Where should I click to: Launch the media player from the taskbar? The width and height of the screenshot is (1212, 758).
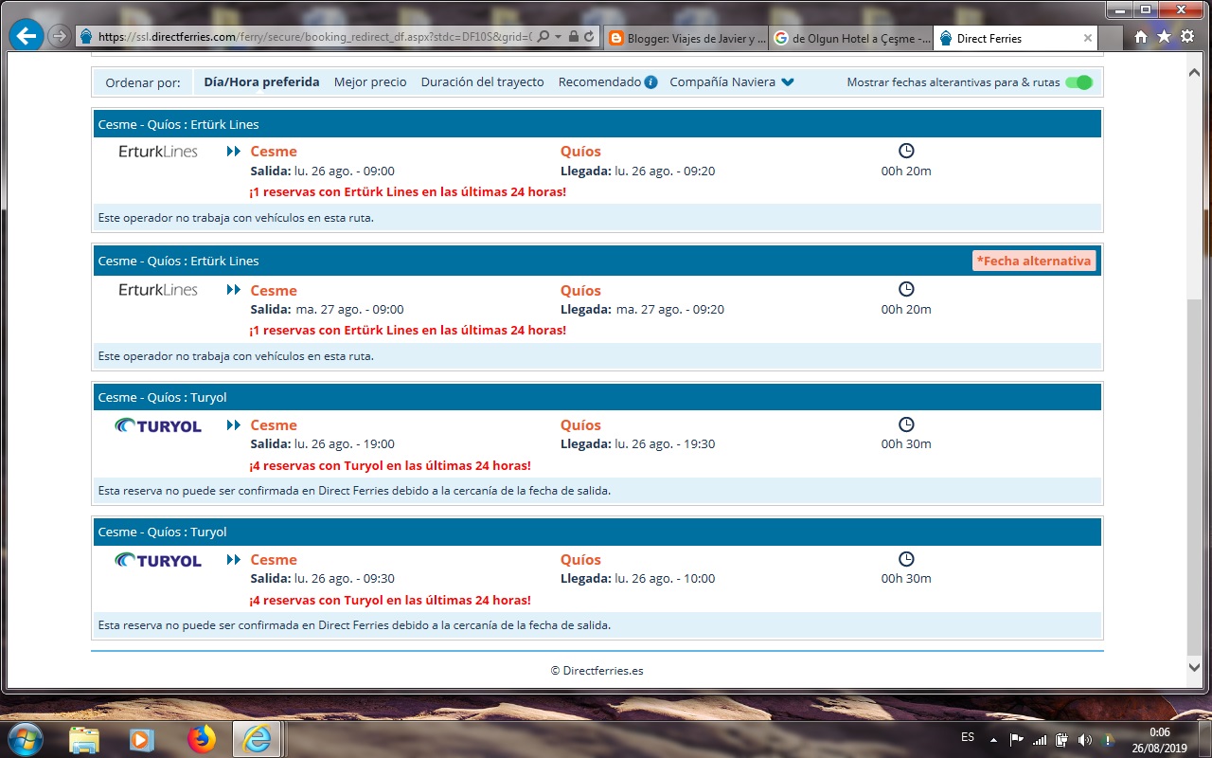coord(142,739)
